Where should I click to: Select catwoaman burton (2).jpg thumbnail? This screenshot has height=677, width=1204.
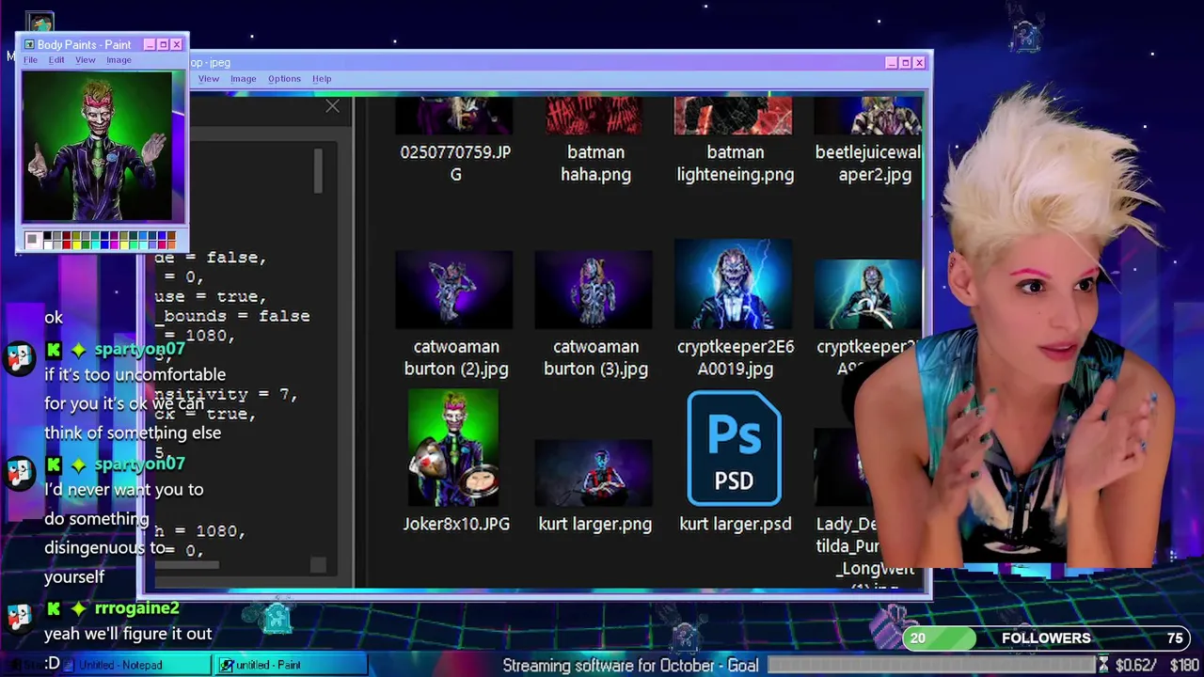(455, 291)
